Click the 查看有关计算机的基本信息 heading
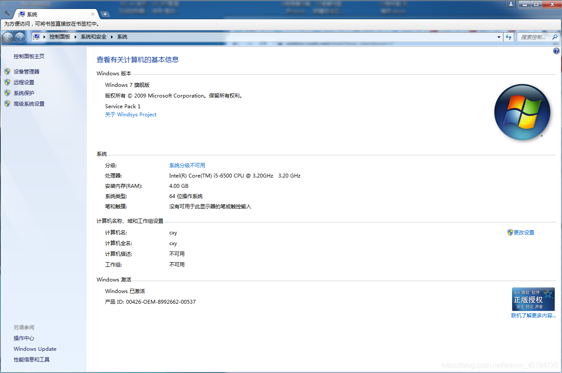 pyautogui.click(x=138, y=60)
